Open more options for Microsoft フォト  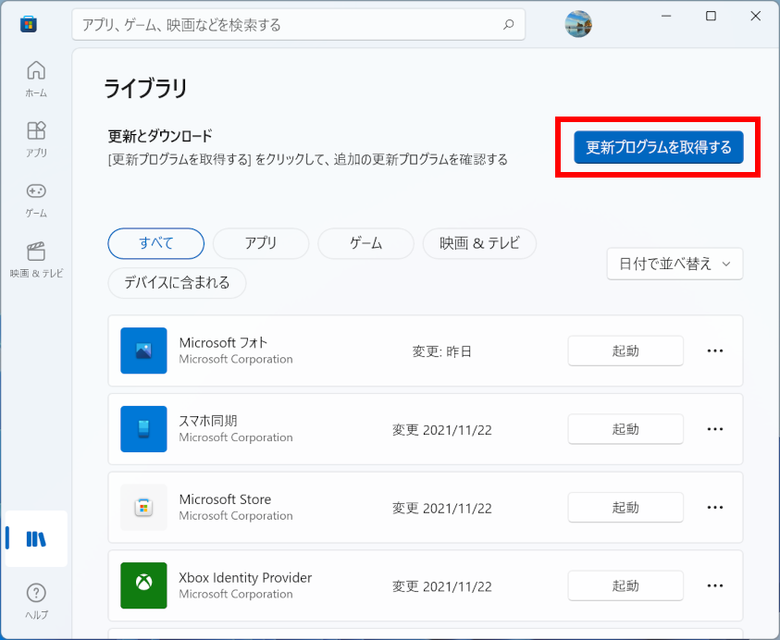(x=715, y=351)
